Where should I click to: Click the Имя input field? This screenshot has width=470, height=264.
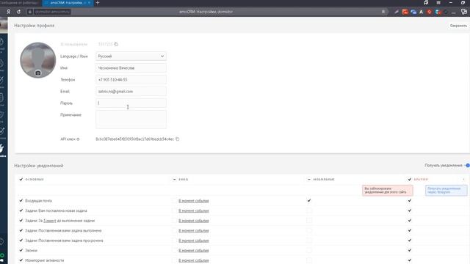click(x=131, y=68)
